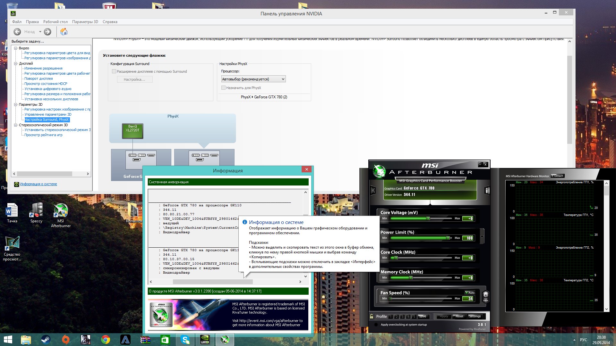Click the Core Clock slider handle
616x346 pixels.
pyautogui.click(x=396, y=258)
